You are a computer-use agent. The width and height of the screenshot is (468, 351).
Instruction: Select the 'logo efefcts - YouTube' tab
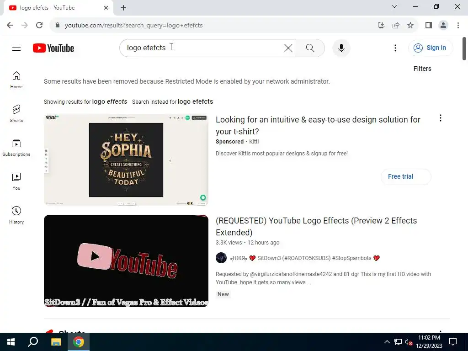coord(58,8)
